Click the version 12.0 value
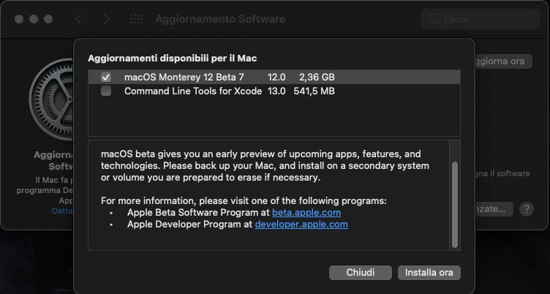This screenshot has width=550, height=294. click(276, 78)
